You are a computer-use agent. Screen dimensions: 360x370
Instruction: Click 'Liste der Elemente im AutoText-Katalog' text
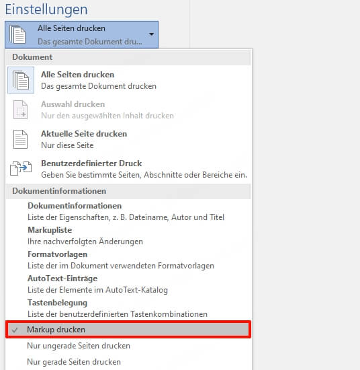point(97,290)
